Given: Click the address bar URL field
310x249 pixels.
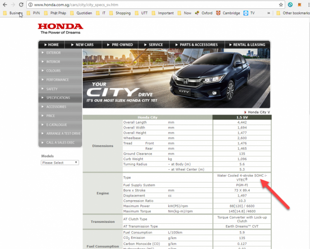Looking at the screenshot, I should [155, 5].
